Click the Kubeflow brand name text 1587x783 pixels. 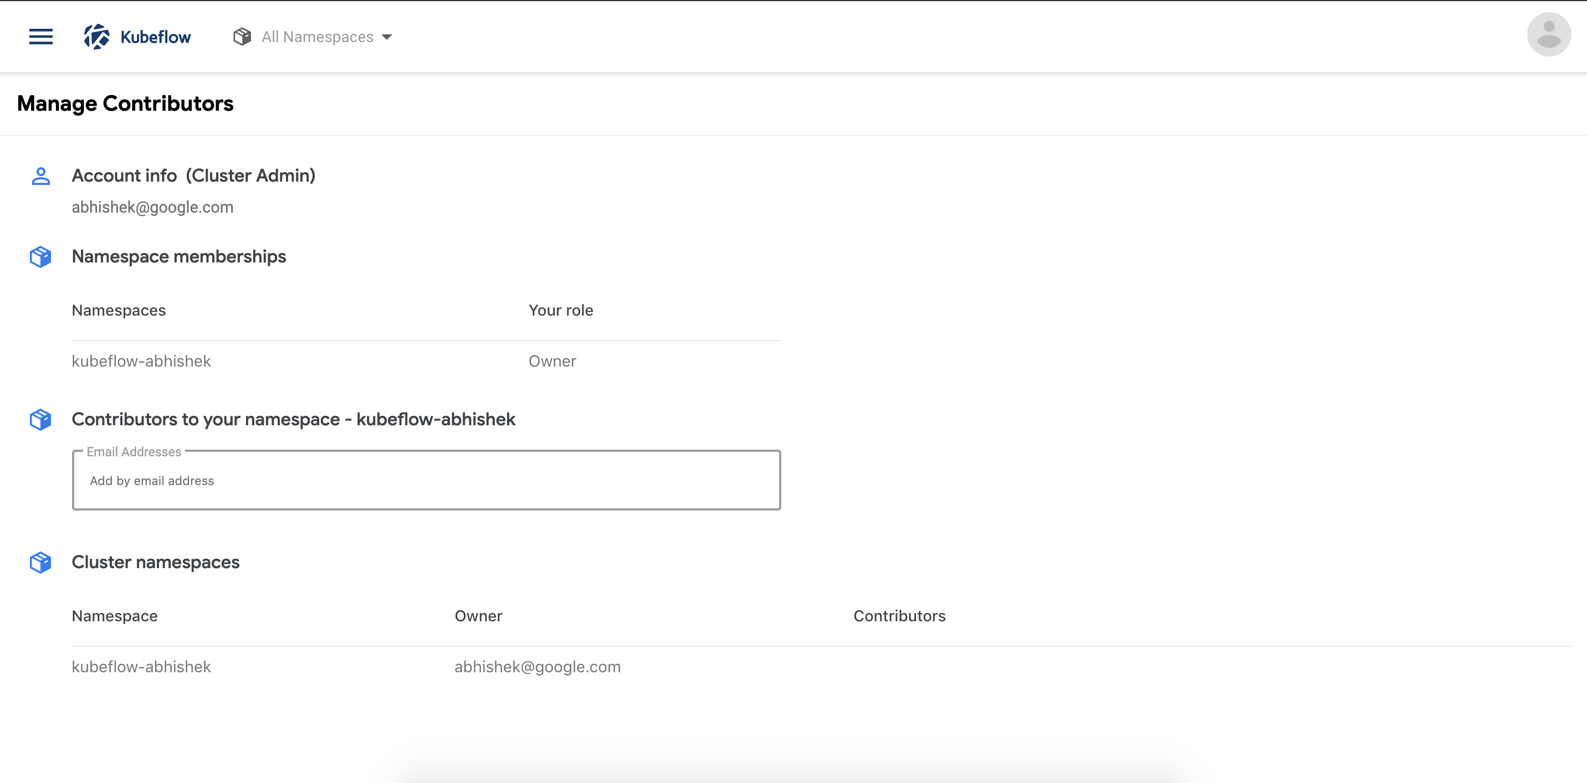click(x=156, y=37)
